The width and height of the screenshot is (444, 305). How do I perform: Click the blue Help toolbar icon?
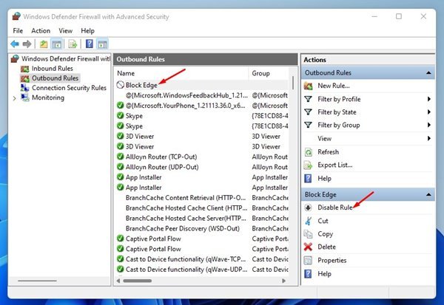90,44
